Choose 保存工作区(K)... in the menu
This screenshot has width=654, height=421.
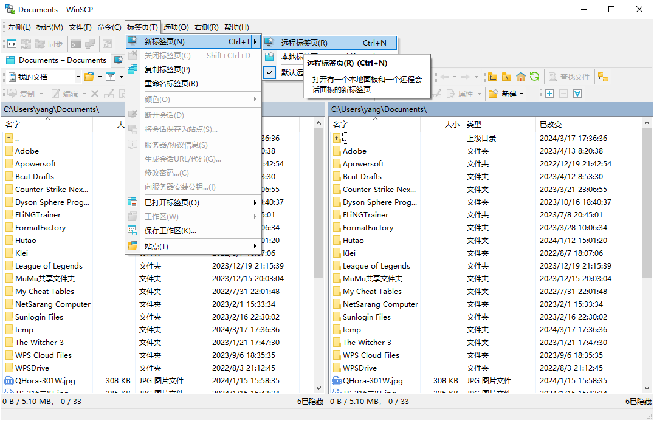(193, 231)
